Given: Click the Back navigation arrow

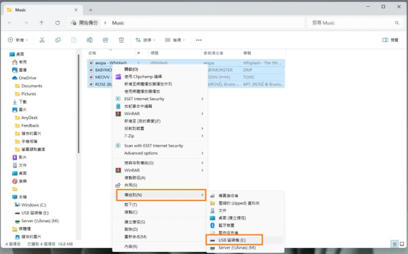Looking at the screenshot, I should point(10,23).
